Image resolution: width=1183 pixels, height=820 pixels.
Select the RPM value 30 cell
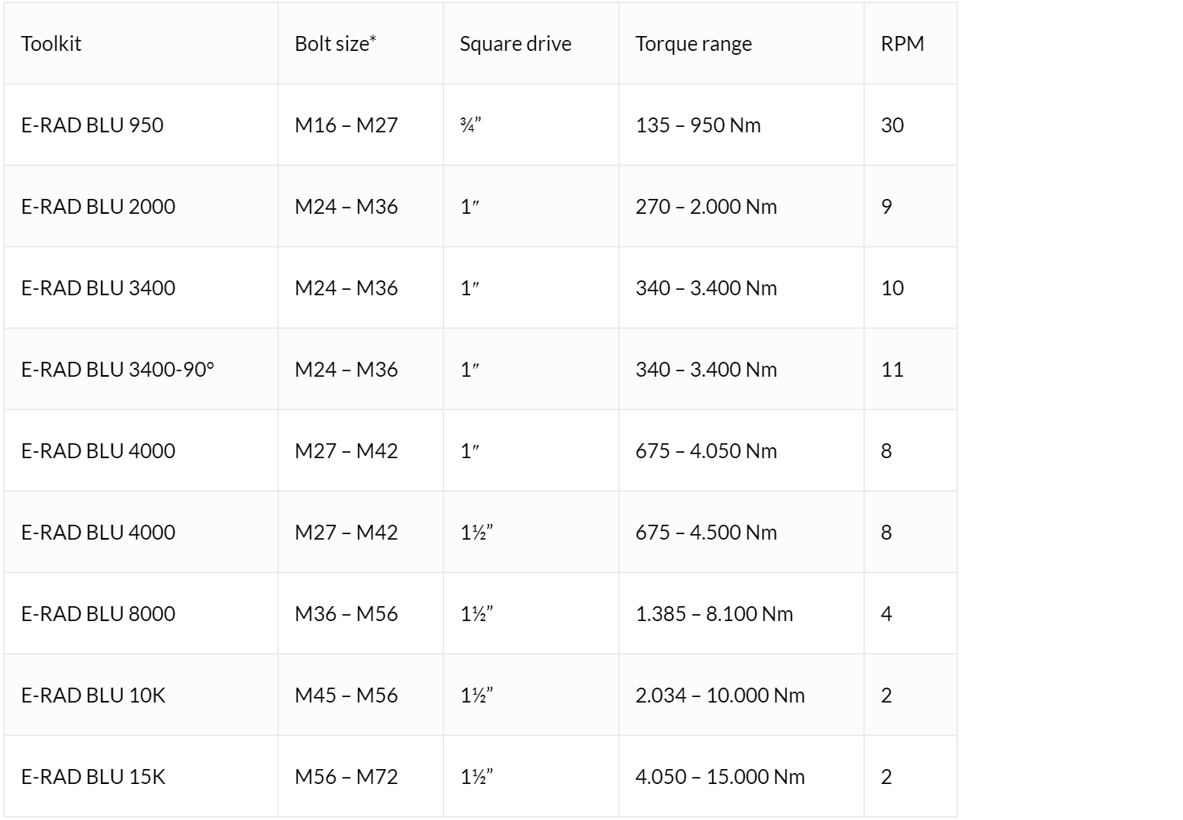[x=892, y=125]
